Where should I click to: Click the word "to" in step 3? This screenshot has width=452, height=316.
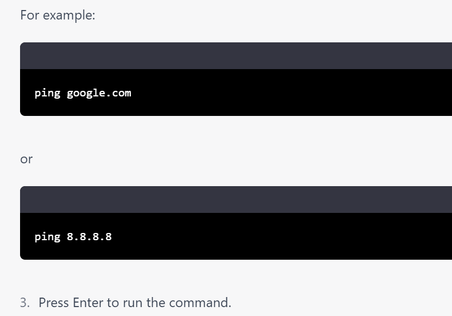113,303
